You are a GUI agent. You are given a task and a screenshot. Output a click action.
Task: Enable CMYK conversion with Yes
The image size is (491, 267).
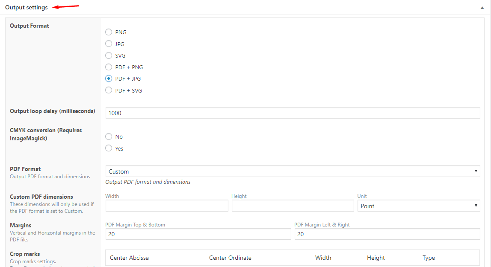tap(109, 148)
